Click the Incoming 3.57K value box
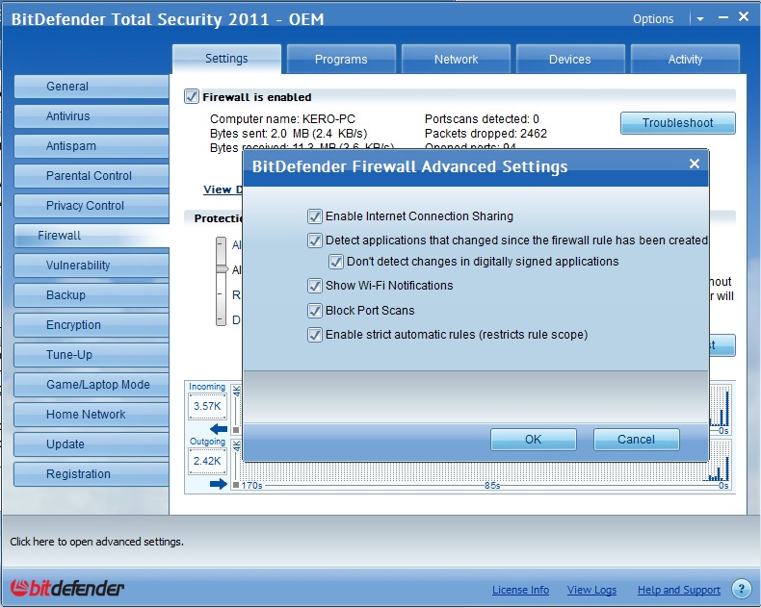761x608 pixels. pyautogui.click(x=207, y=406)
